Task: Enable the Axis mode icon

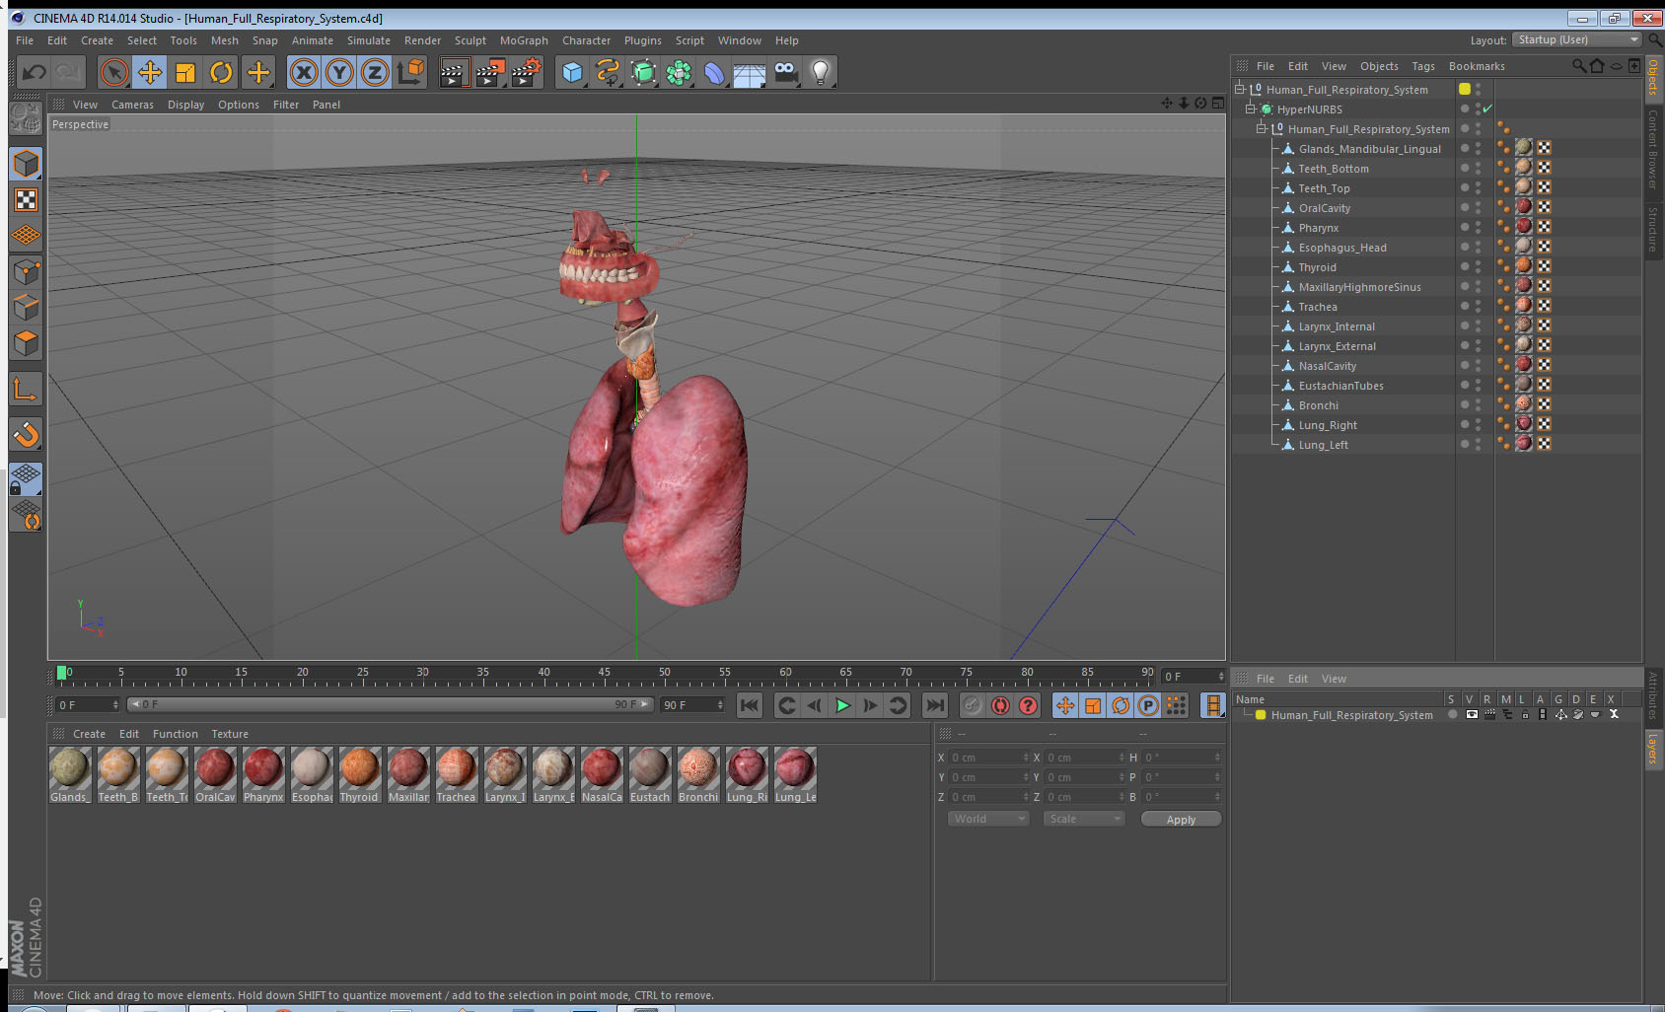Action: tap(26, 390)
